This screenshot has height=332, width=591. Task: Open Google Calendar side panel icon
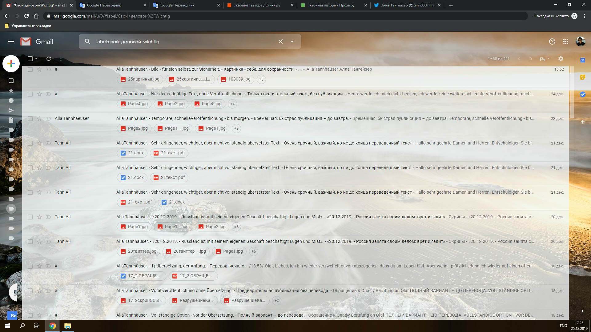click(x=583, y=60)
